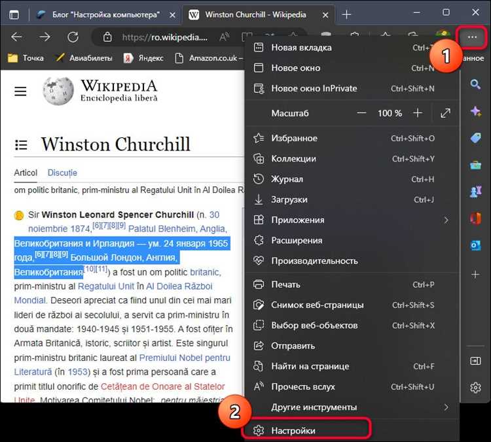Select Новое окно menu item
491x442 pixels.
point(352,68)
